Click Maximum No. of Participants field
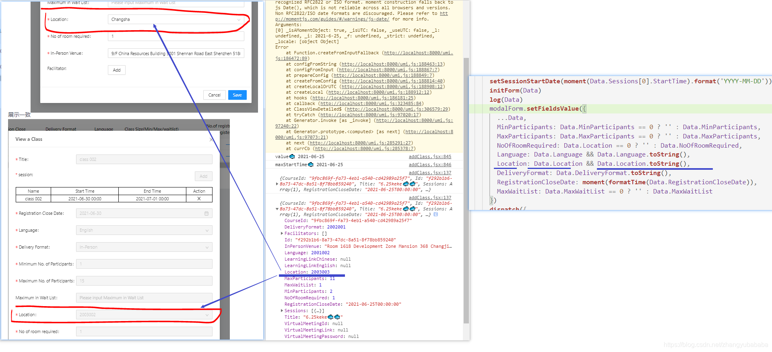 point(144,281)
